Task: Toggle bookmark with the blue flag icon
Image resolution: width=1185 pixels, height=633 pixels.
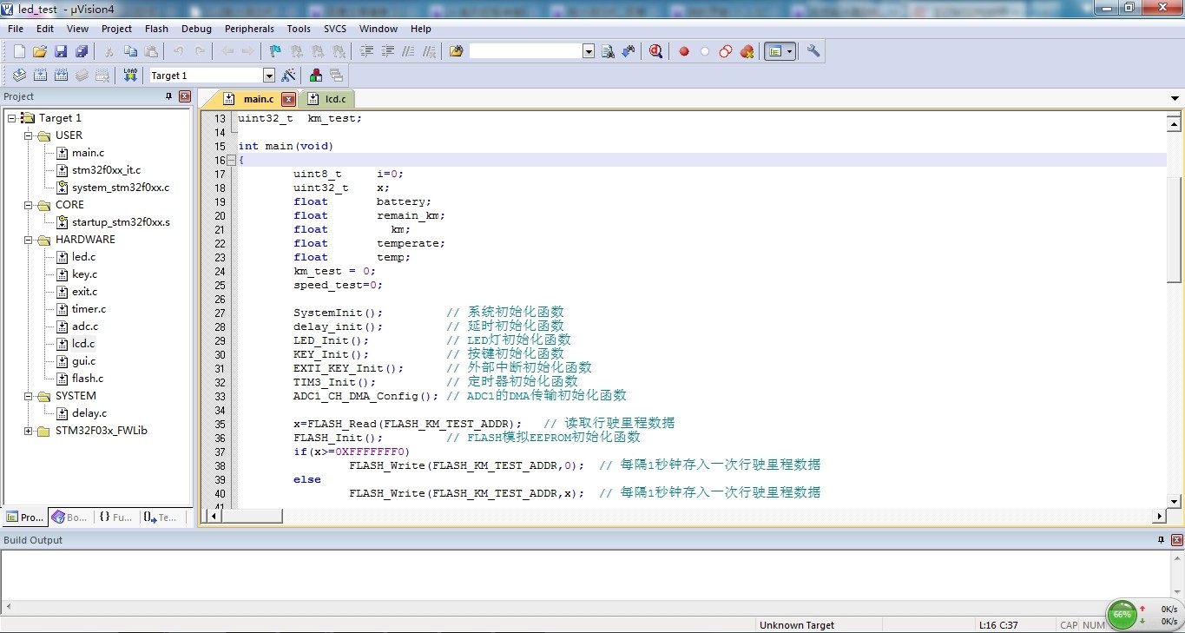Action: pyautogui.click(x=275, y=51)
